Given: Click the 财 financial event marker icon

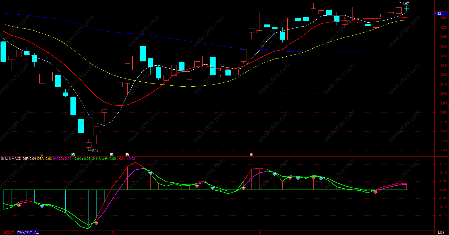Looking at the screenshot, I should click(x=112, y=154).
